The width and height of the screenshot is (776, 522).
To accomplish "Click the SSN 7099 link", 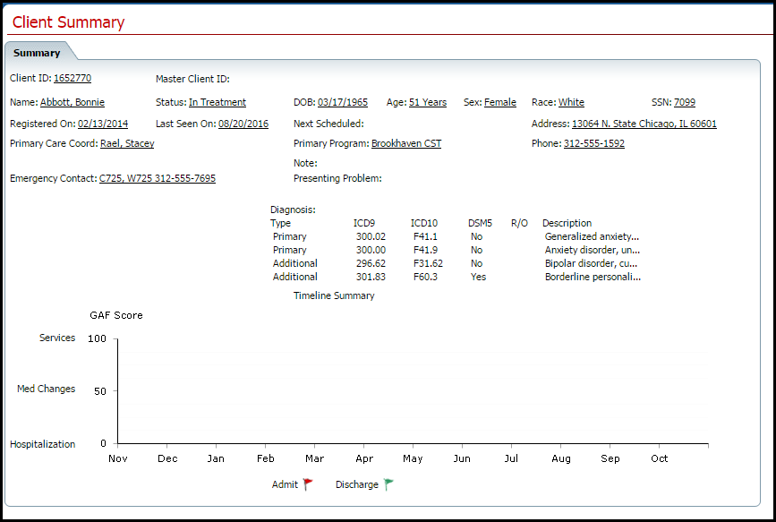I will (x=685, y=102).
